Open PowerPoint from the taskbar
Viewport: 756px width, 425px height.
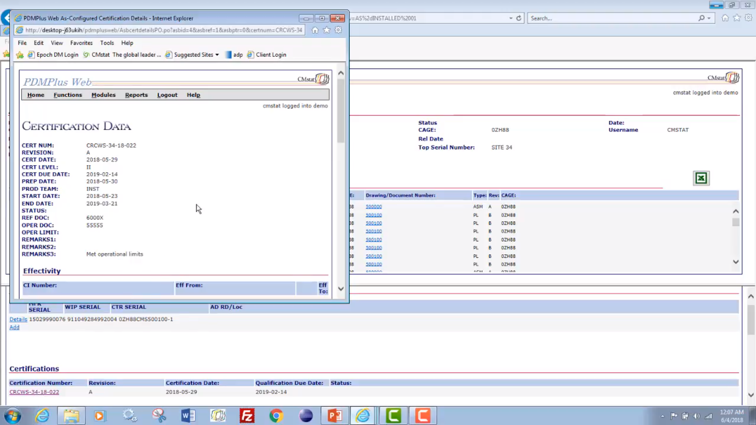334,415
